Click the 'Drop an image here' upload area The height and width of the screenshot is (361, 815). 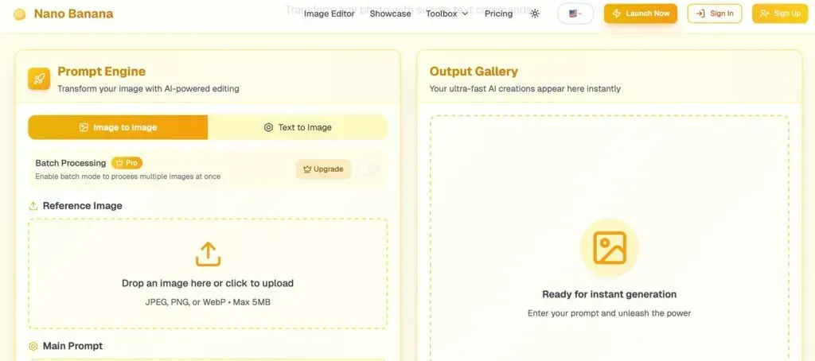[208, 274]
